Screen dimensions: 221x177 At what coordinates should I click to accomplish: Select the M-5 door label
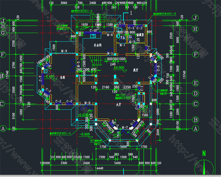(78, 64)
